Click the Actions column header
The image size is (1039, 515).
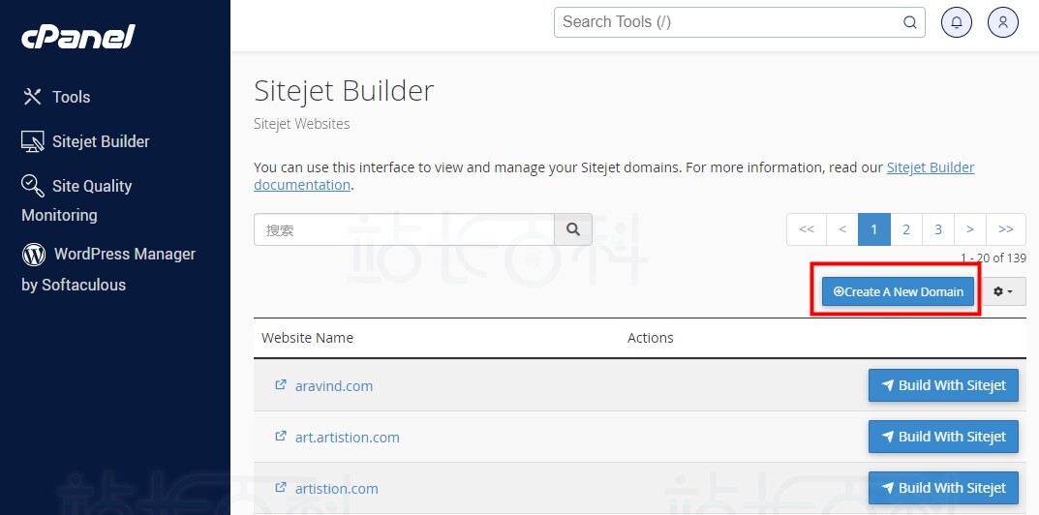tap(650, 338)
